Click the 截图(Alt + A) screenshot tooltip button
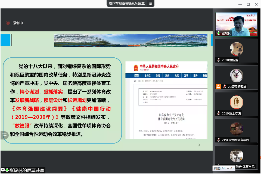 pos(223,168)
